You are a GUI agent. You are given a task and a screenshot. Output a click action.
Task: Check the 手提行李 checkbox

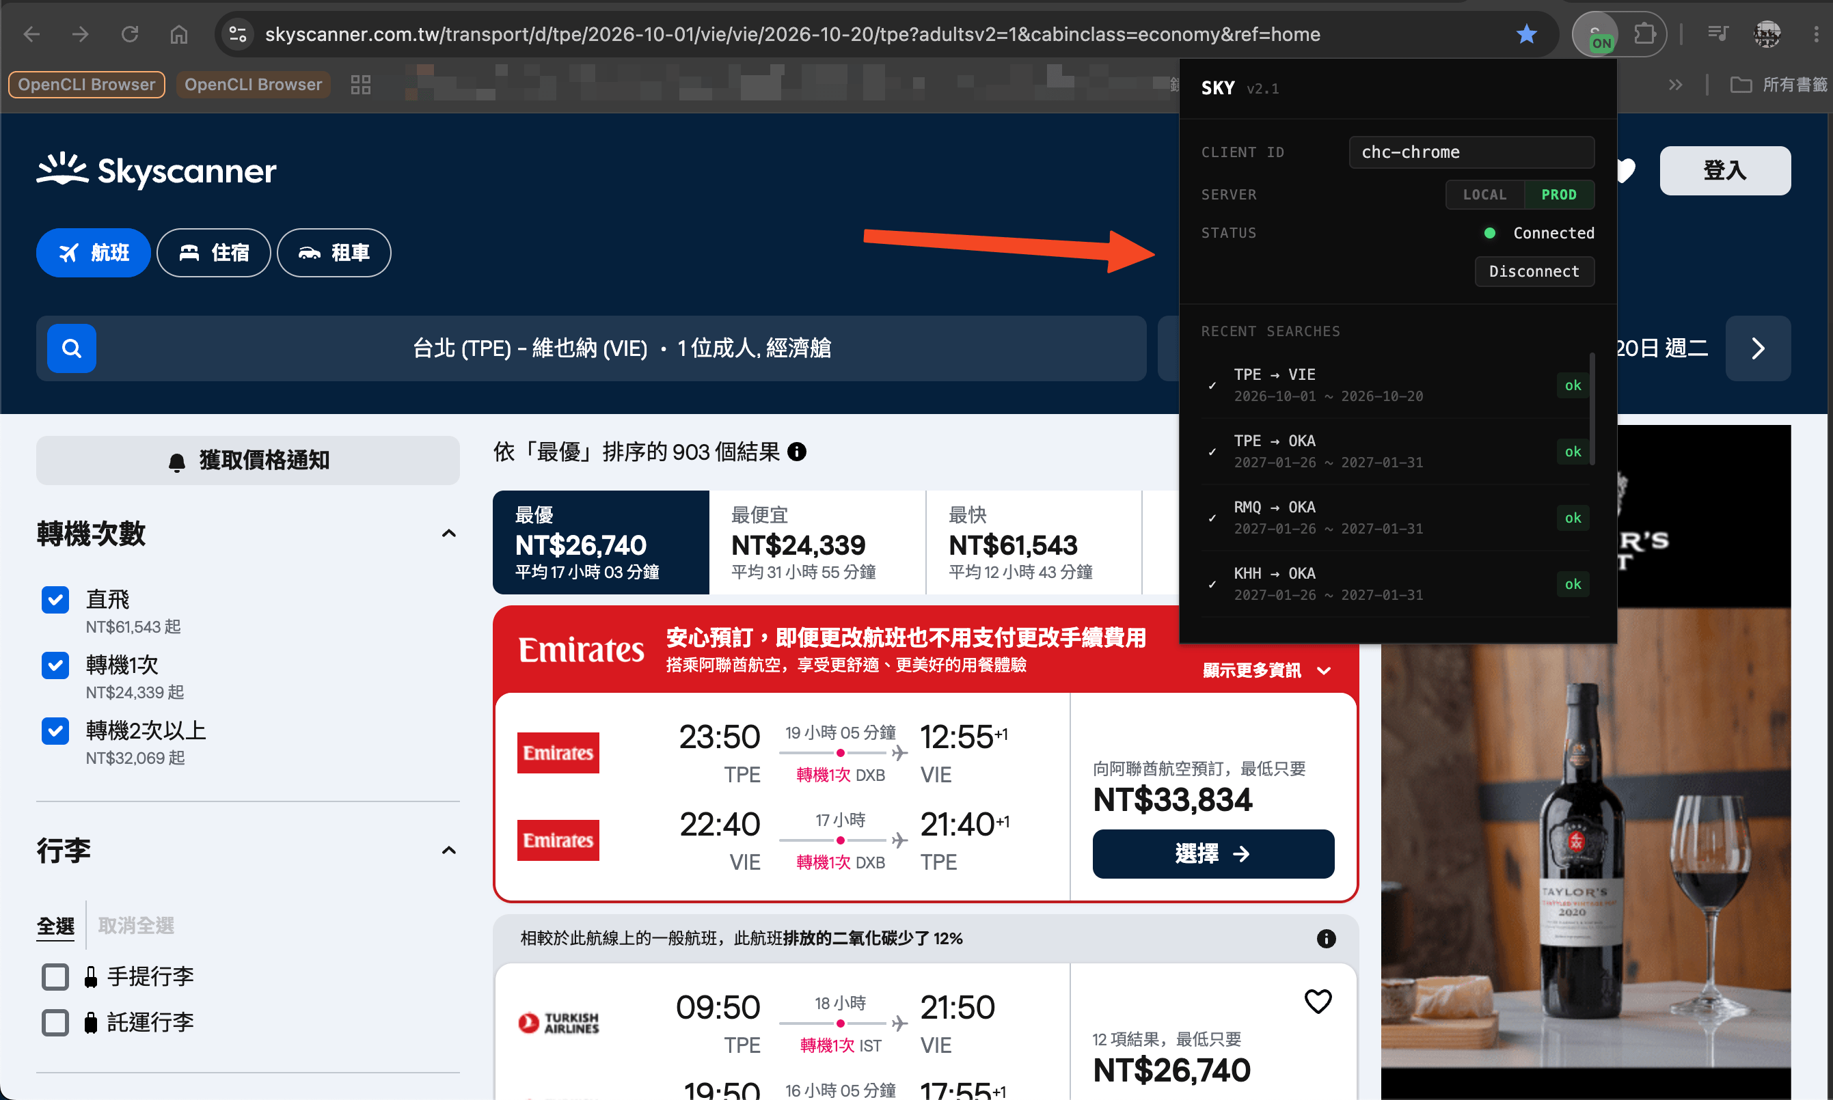tap(55, 977)
